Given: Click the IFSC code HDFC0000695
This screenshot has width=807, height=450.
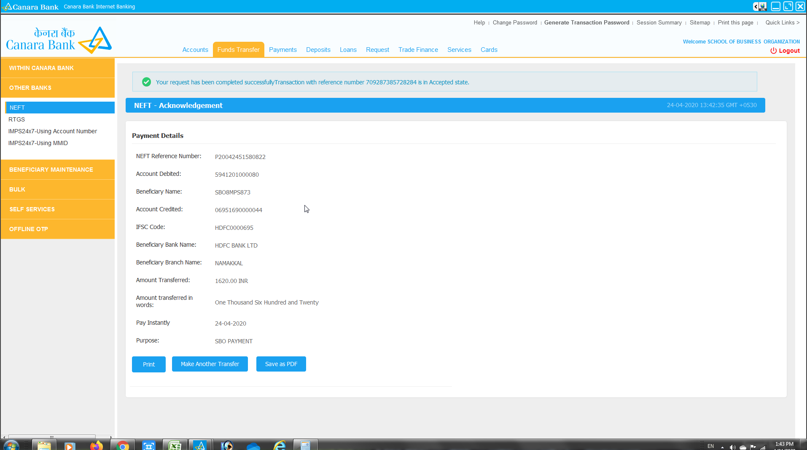Looking at the screenshot, I should [x=234, y=228].
